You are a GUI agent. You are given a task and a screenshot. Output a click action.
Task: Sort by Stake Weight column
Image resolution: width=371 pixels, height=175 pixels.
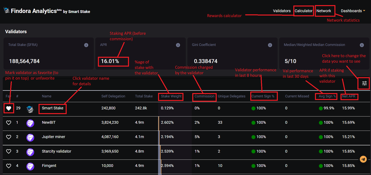(x=171, y=96)
